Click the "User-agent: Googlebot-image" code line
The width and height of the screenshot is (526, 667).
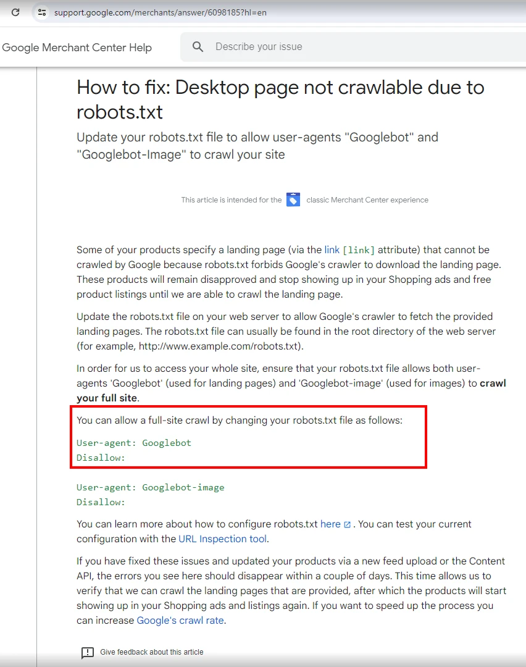(x=151, y=487)
